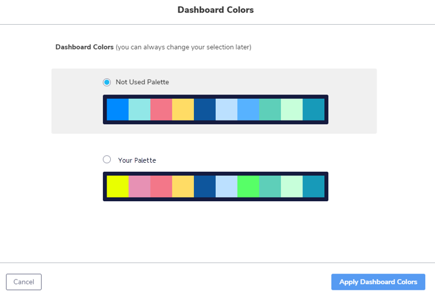Pick light cyan swatch in Not Used Palette
This screenshot has height=297, width=435.
tap(139, 110)
